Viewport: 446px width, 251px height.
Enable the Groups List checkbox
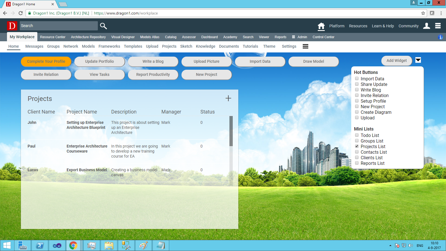(357, 141)
